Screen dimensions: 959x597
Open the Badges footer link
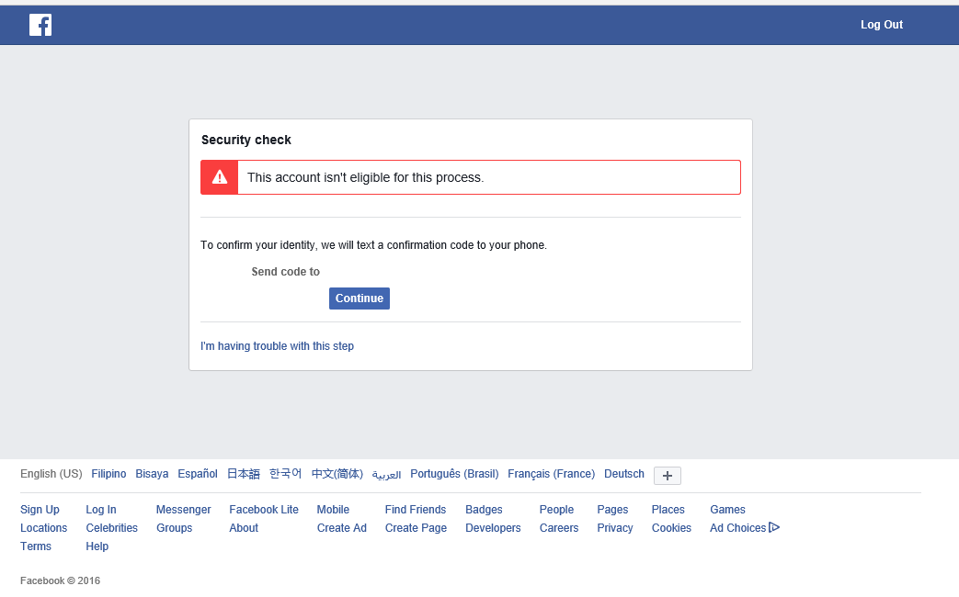pyautogui.click(x=484, y=510)
